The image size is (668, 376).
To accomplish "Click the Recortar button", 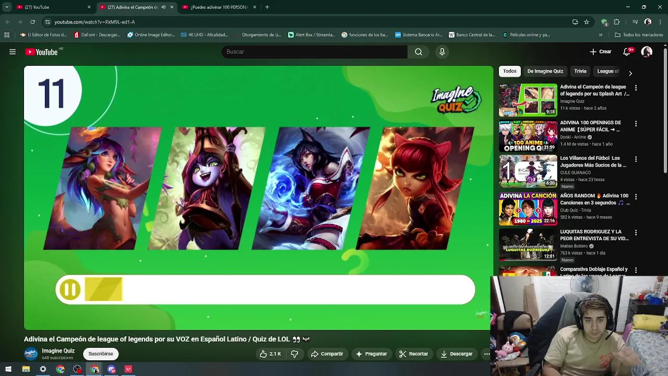I will coord(413,354).
